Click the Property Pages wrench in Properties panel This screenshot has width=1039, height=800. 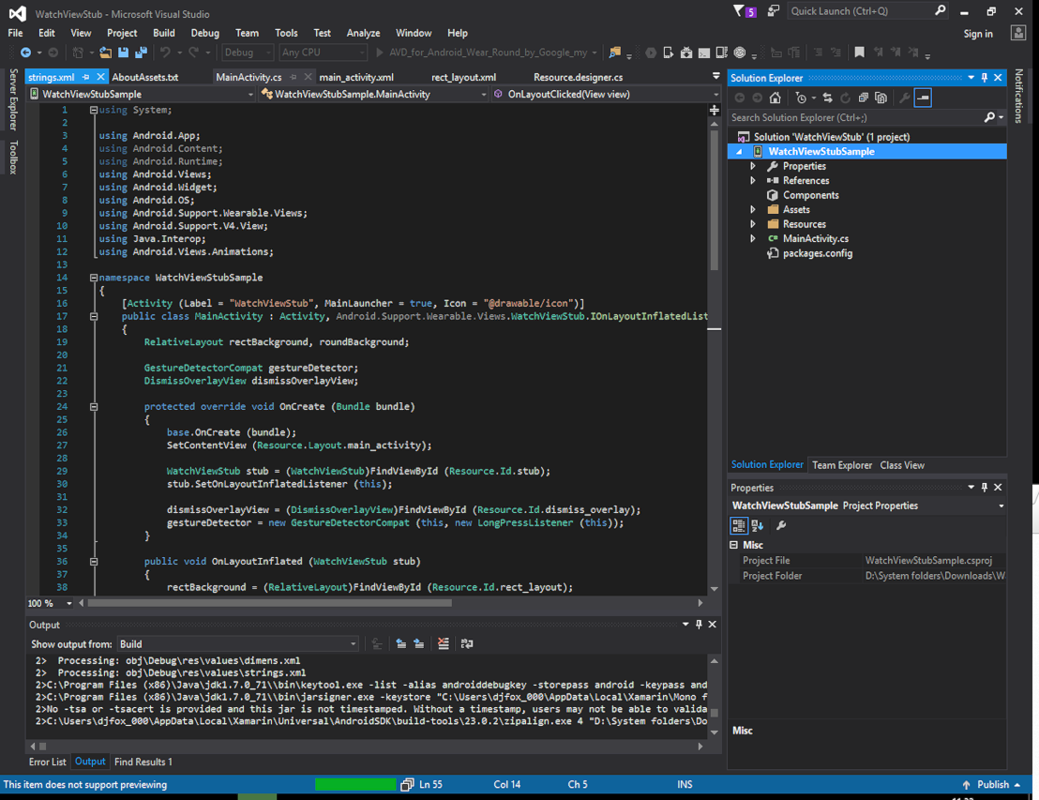pyautogui.click(x=781, y=525)
